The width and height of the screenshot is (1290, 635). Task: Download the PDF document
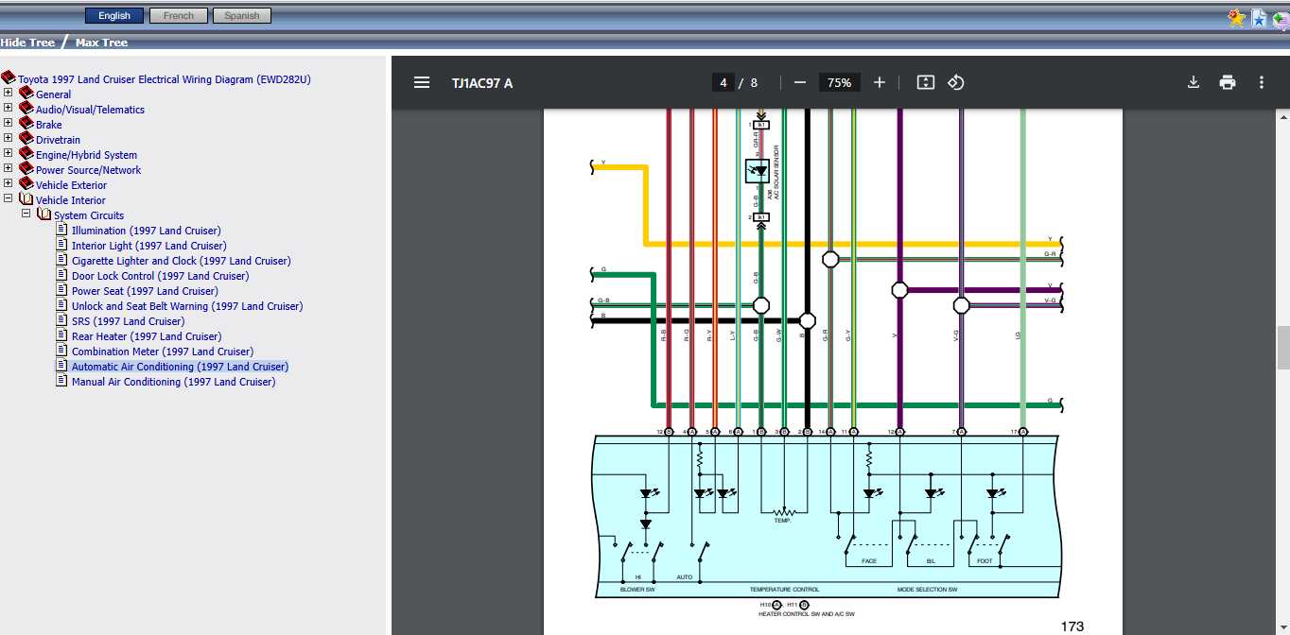click(x=1194, y=83)
